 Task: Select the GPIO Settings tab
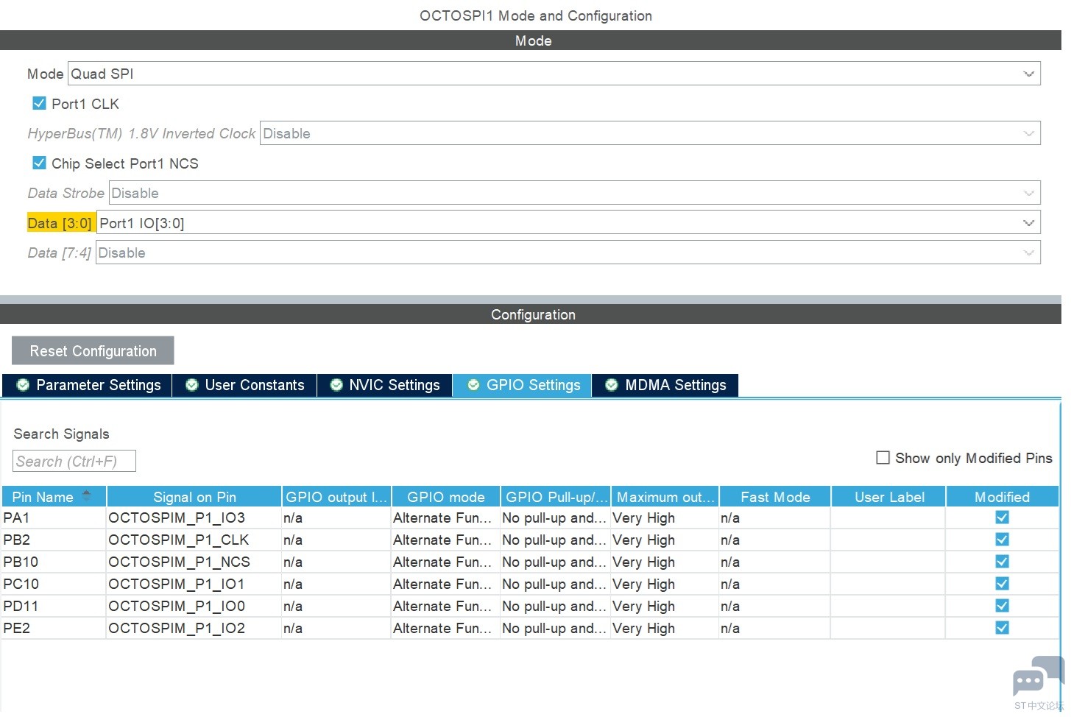coord(522,385)
